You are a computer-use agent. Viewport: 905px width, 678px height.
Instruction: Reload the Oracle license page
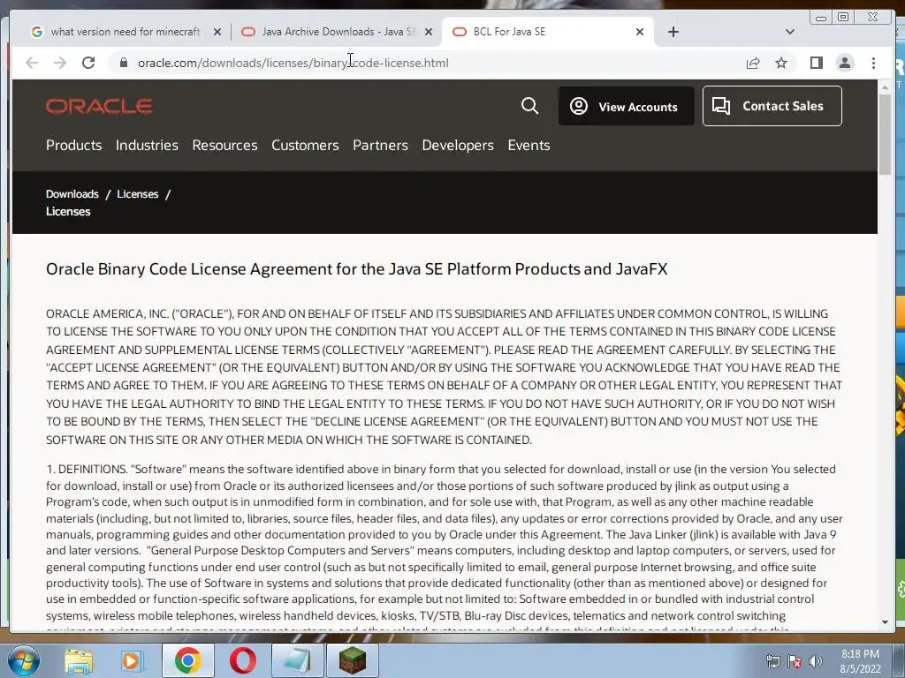click(88, 63)
